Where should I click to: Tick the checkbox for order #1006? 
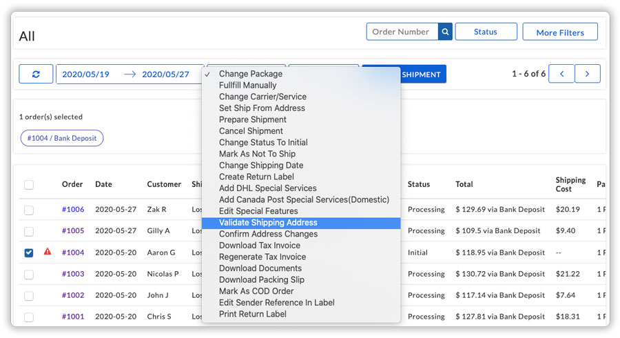pyautogui.click(x=29, y=210)
